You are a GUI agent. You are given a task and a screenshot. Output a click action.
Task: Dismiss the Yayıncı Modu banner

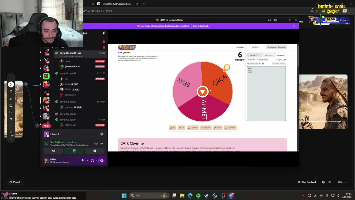pyautogui.click(x=294, y=26)
